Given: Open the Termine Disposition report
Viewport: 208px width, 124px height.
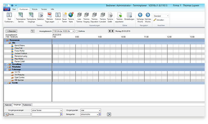Looking at the screenshot, I should 94,18.
